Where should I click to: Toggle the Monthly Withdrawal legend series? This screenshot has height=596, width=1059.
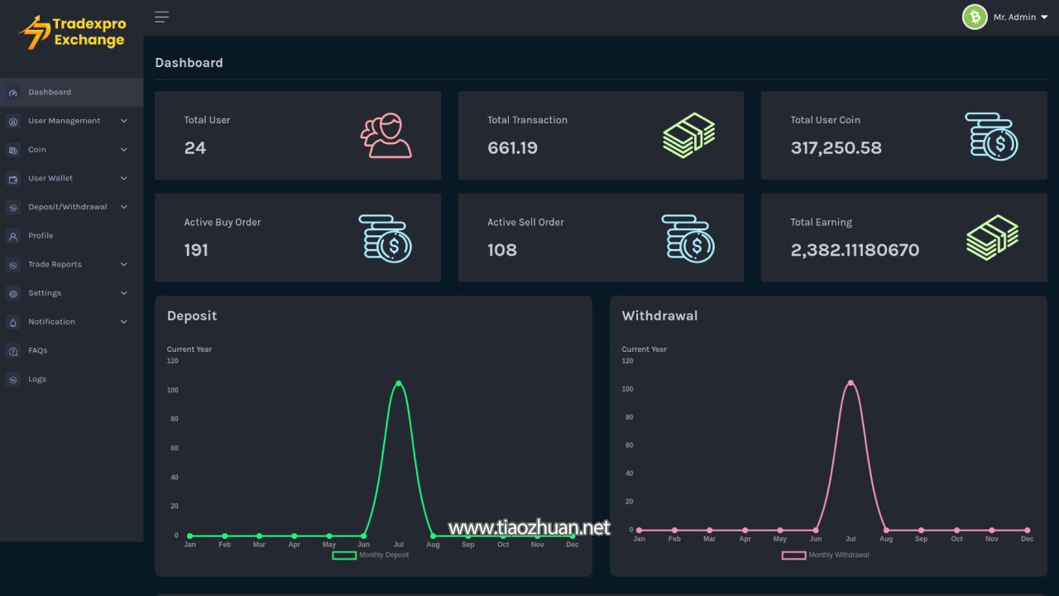pyautogui.click(x=825, y=555)
